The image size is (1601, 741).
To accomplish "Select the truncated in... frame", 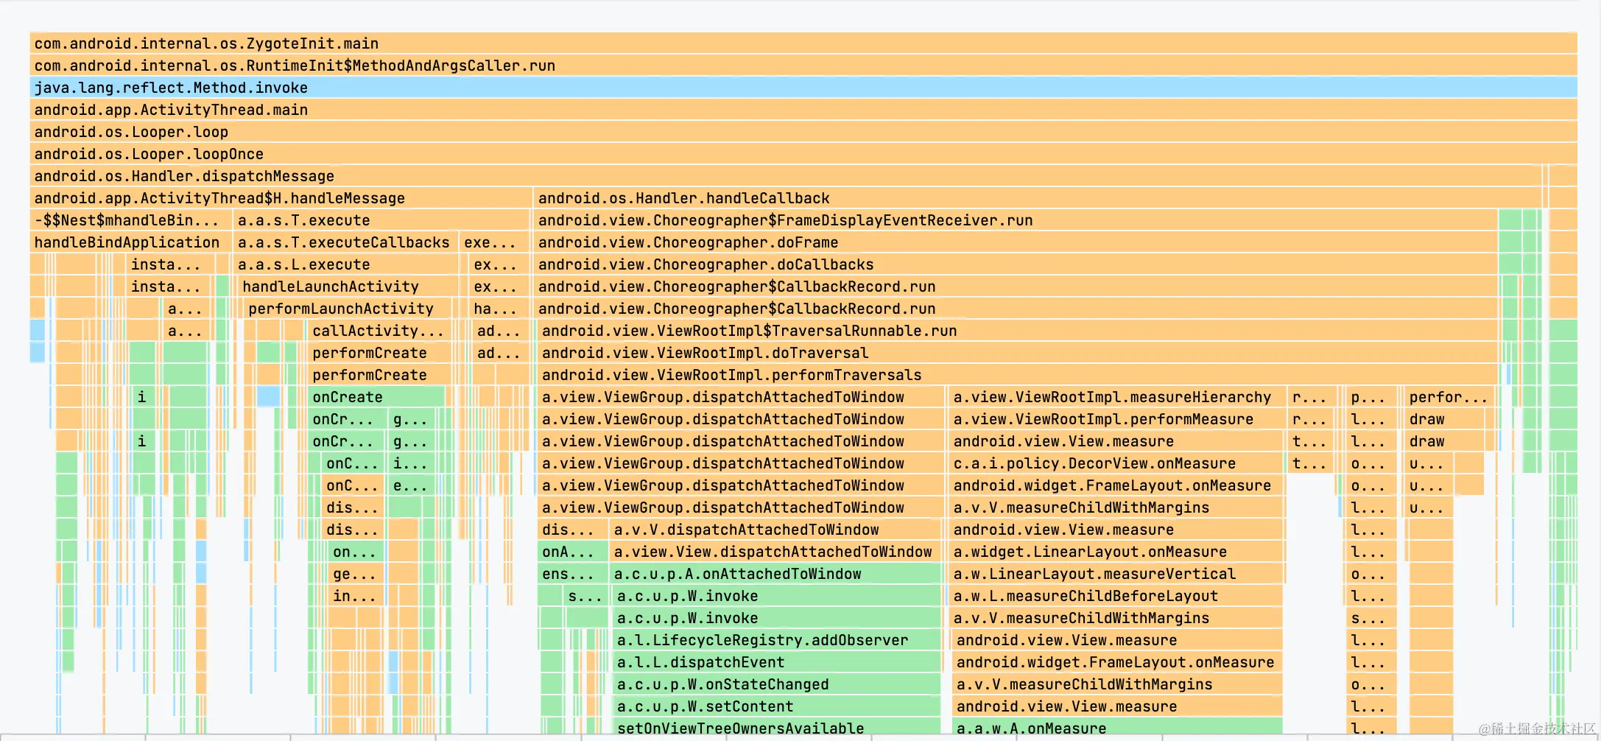I will pyautogui.click(x=356, y=596).
